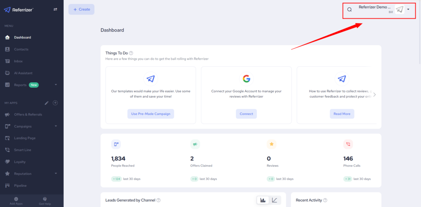Go to AI Assistant in sidebar

pos(23,73)
